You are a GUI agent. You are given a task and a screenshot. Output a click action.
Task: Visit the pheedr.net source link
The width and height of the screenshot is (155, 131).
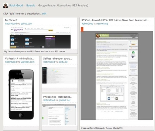65,100
